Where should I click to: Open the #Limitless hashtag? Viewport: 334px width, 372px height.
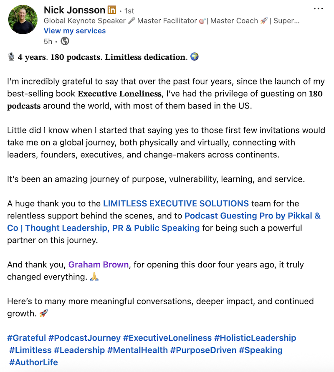pos(30,350)
